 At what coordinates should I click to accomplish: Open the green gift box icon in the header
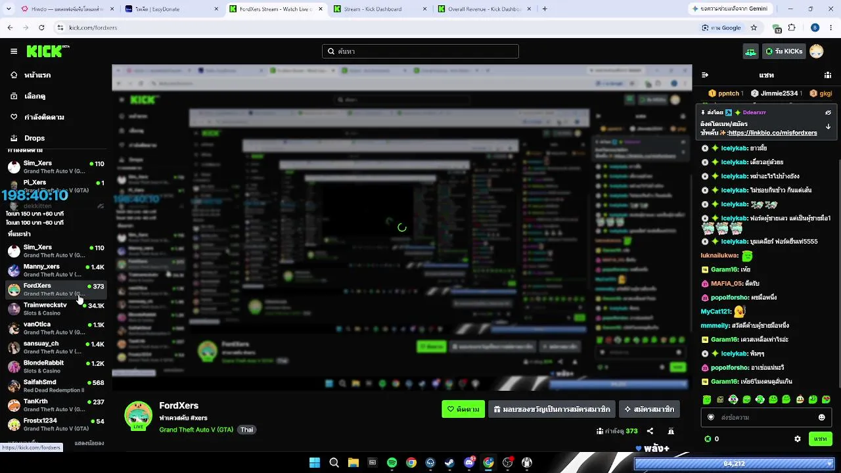point(750,51)
